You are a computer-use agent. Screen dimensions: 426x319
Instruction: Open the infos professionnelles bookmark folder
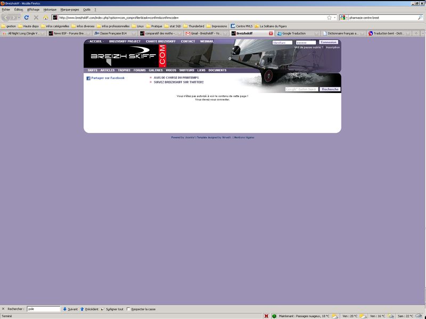(x=113, y=26)
